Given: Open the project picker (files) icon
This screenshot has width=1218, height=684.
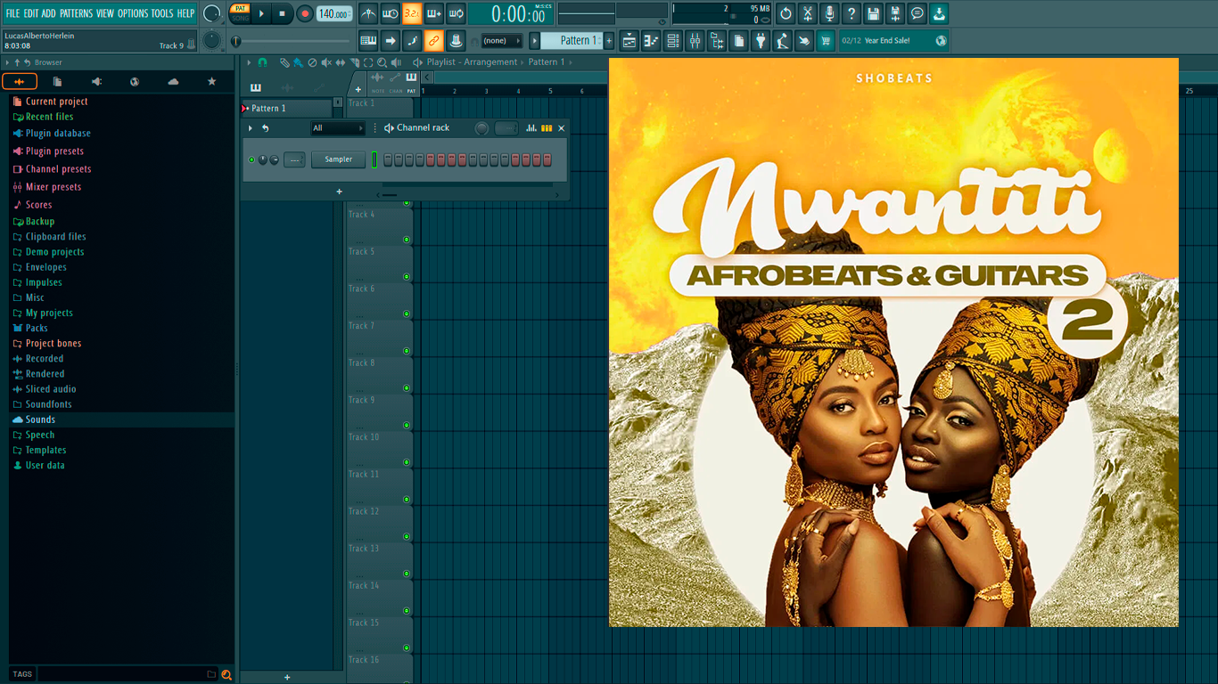Looking at the screenshot, I should [x=739, y=40].
